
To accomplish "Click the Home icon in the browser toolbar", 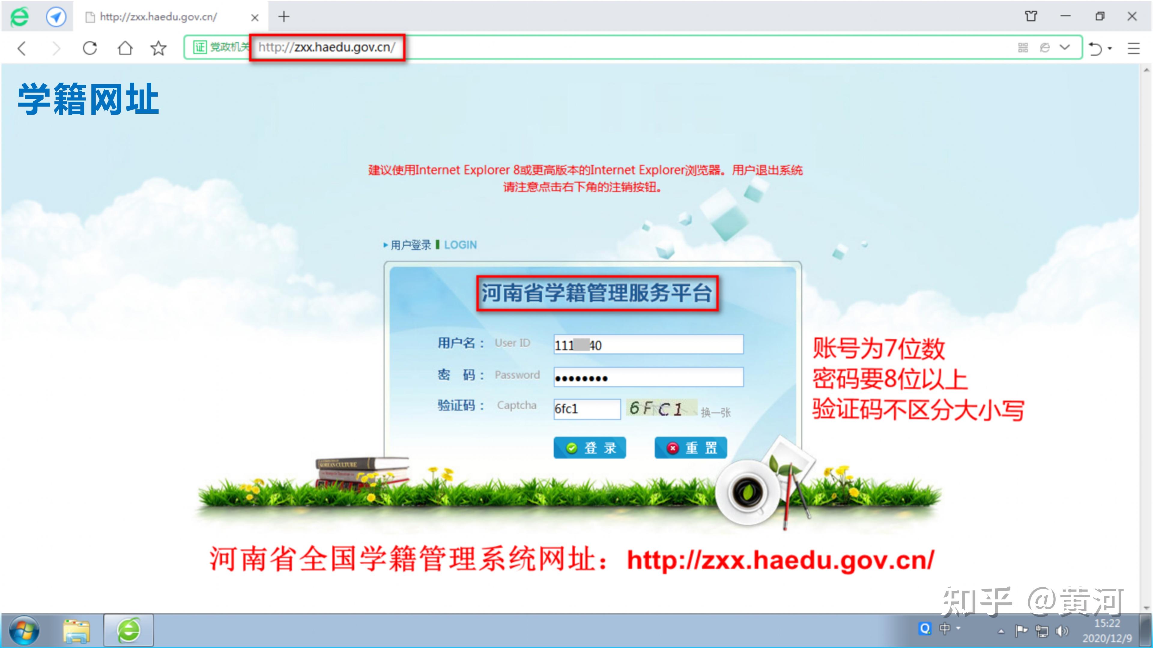I will (126, 48).
